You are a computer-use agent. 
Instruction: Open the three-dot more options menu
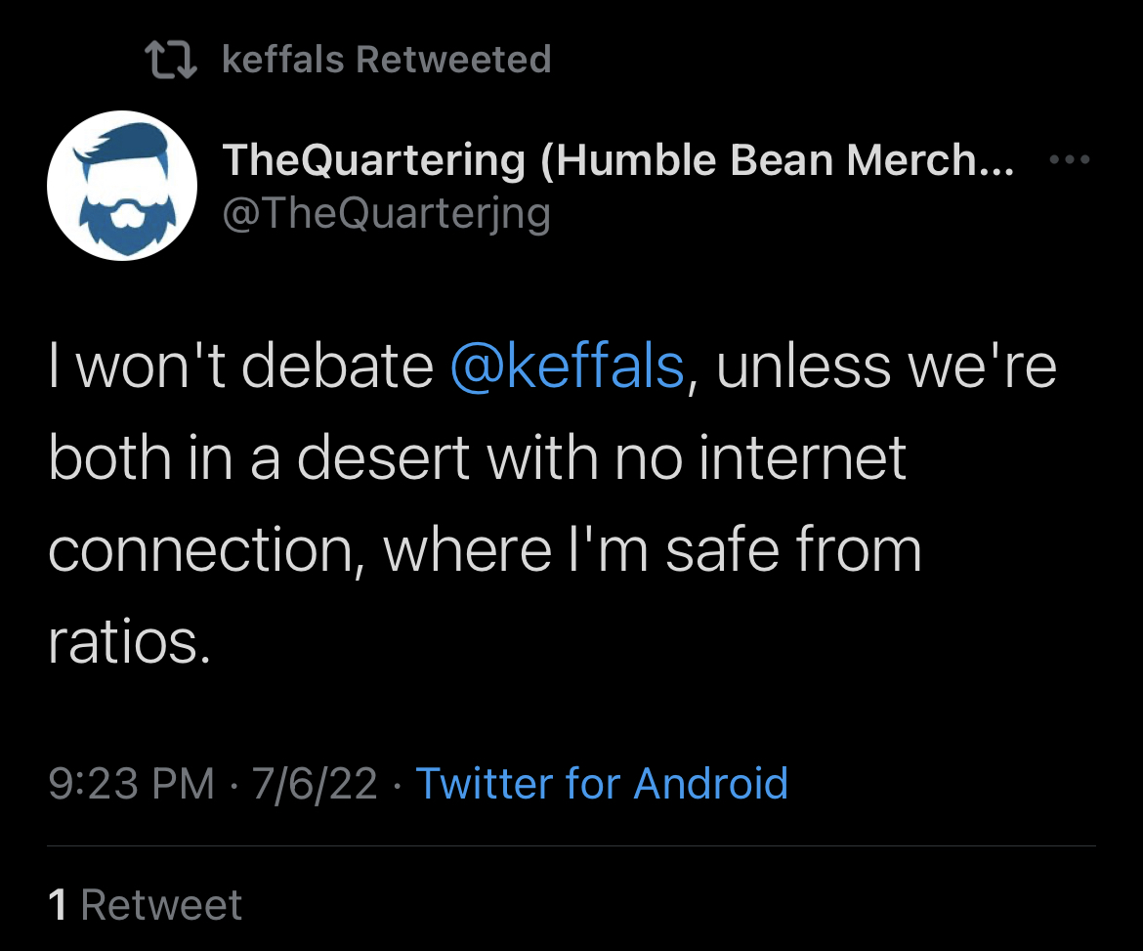pos(1070,159)
